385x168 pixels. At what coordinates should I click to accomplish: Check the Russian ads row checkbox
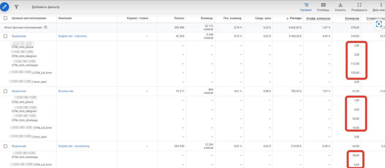[5, 91]
